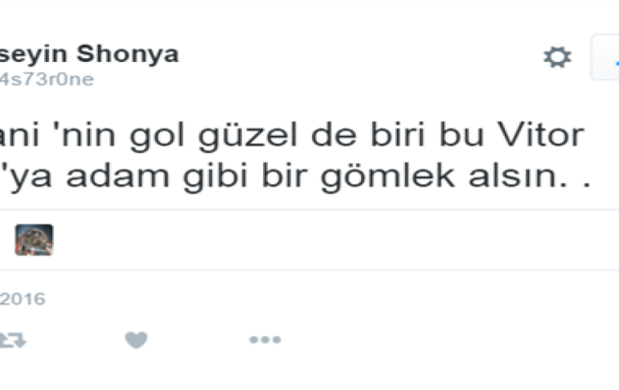619x390 pixels.
Task: Open the gear settings menu
Action: click(557, 57)
